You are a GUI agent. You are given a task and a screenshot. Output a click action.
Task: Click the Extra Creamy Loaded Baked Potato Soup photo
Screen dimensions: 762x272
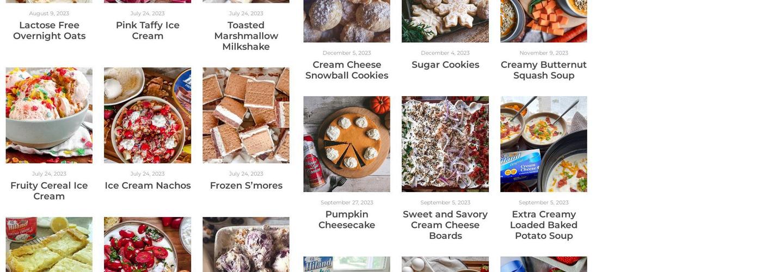point(544,144)
